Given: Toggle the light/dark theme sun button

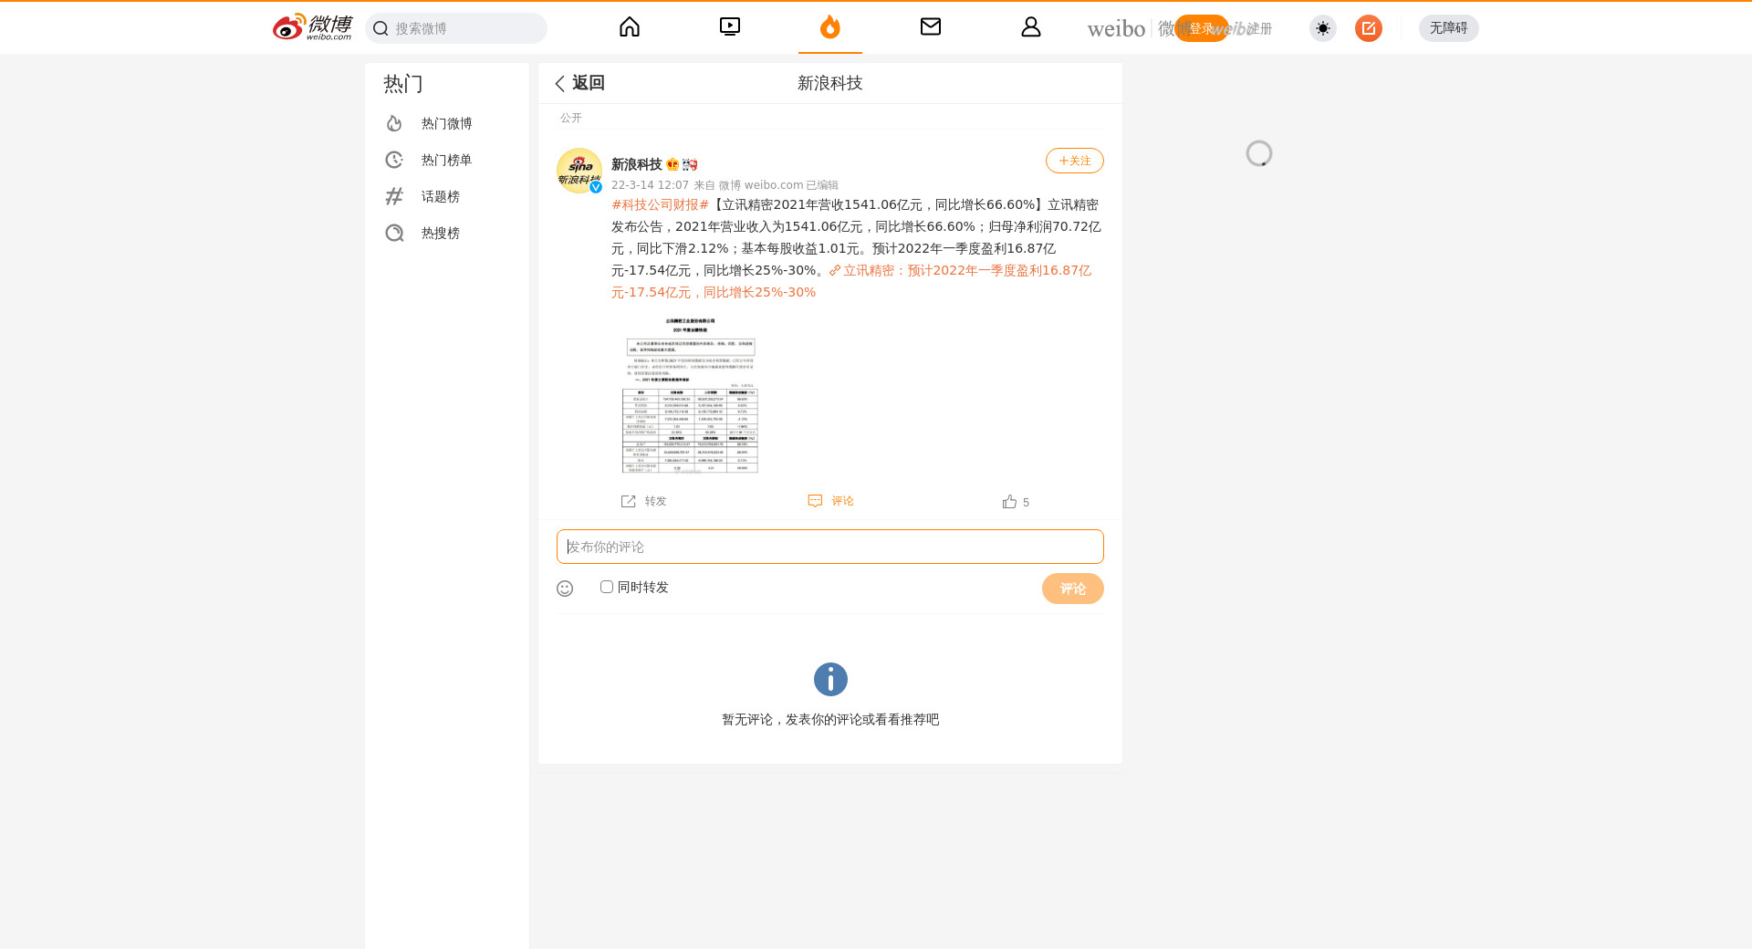Looking at the screenshot, I should pyautogui.click(x=1322, y=28).
